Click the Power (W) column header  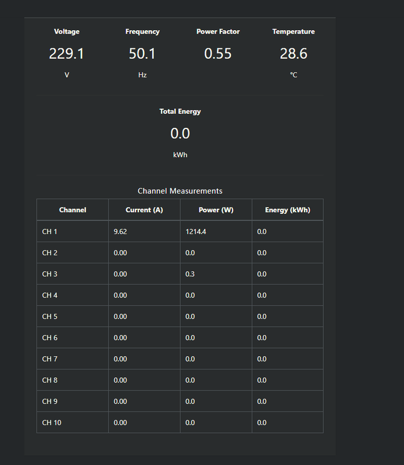click(x=216, y=210)
